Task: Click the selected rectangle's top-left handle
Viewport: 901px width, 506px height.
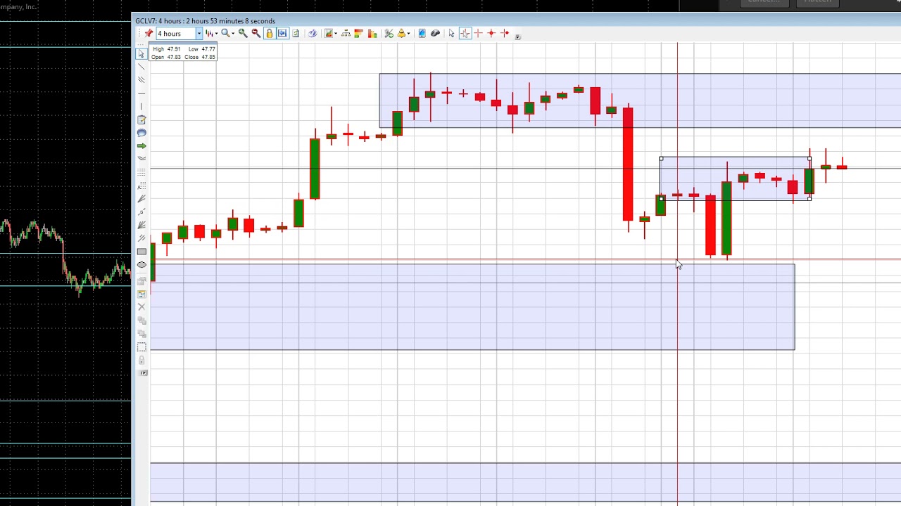Action: tap(661, 158)
